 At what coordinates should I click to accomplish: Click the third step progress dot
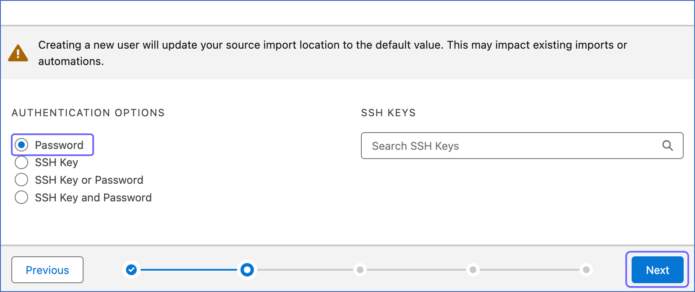[x=360, y=269]
